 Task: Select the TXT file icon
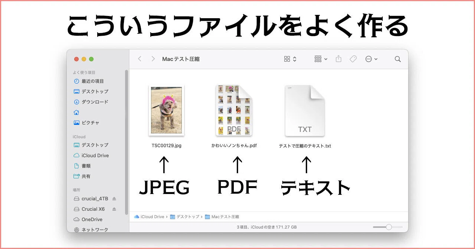pyautogui.click(x=305, y=110)
